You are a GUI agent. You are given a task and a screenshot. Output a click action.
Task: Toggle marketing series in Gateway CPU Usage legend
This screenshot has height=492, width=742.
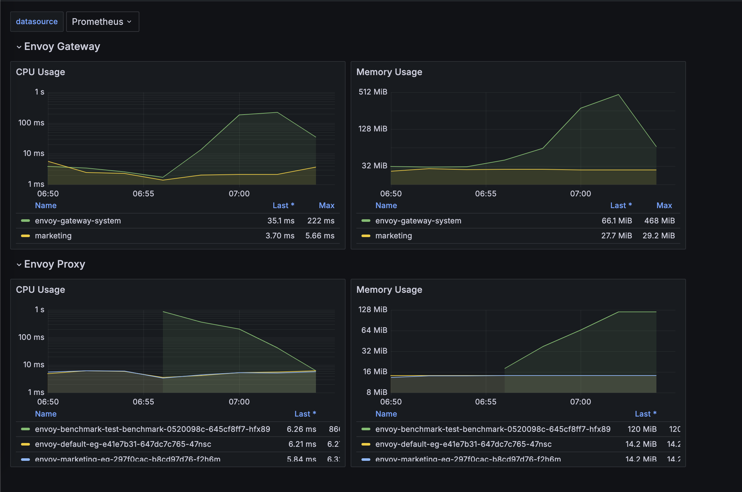53,236
